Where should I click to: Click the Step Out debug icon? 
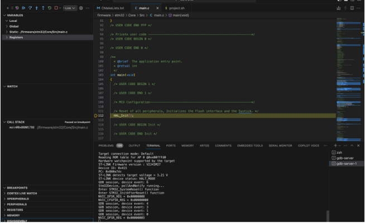pos(43,8)
